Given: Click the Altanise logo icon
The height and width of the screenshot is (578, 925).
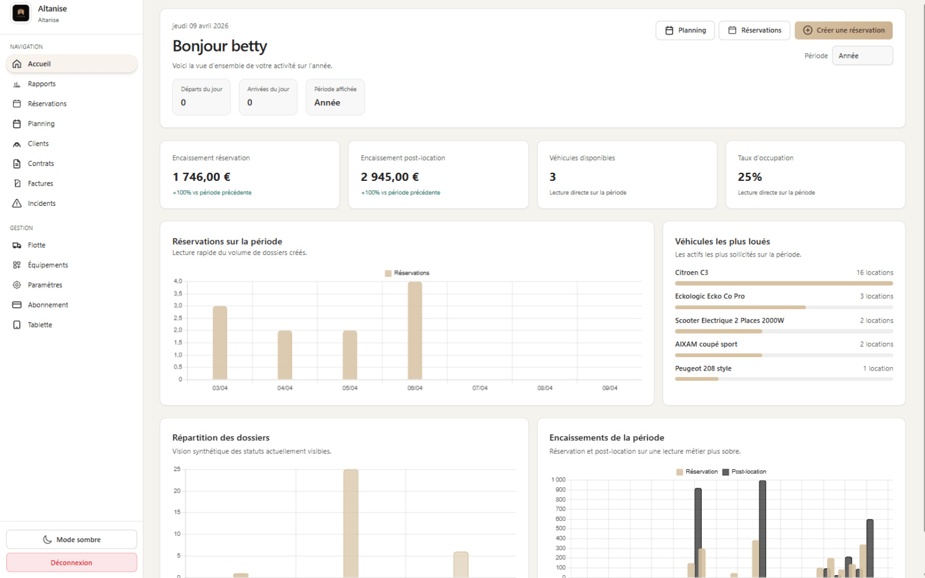Looking at the screenshot, I should pos(21,13).
